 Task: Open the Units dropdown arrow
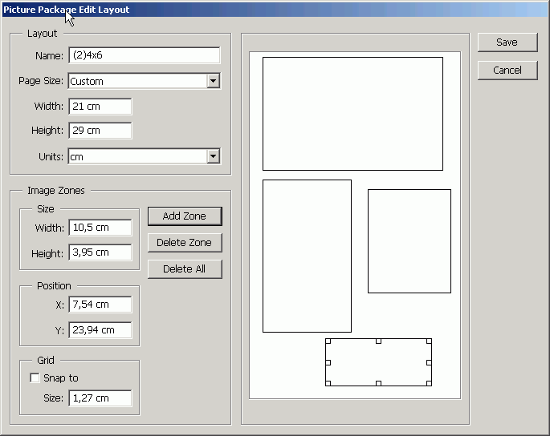pyautogui.click(x=213, y=156)
